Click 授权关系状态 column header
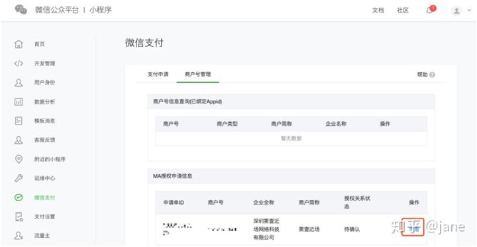 (357, 203)
